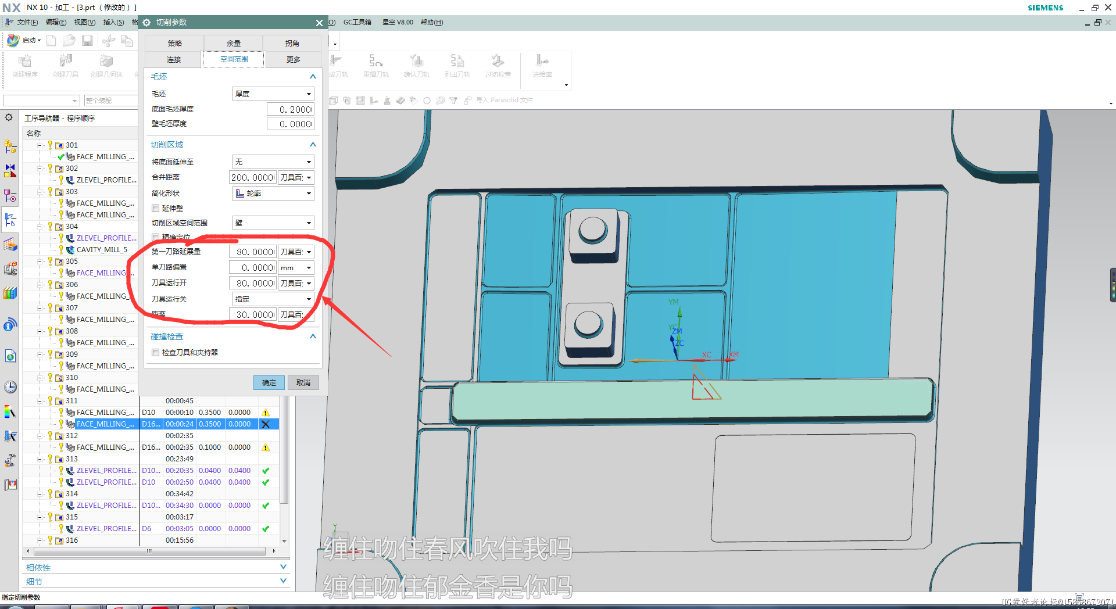1116x609 pixels.
Task: Click the Save floppy disk icon
Action: (87, 40)
